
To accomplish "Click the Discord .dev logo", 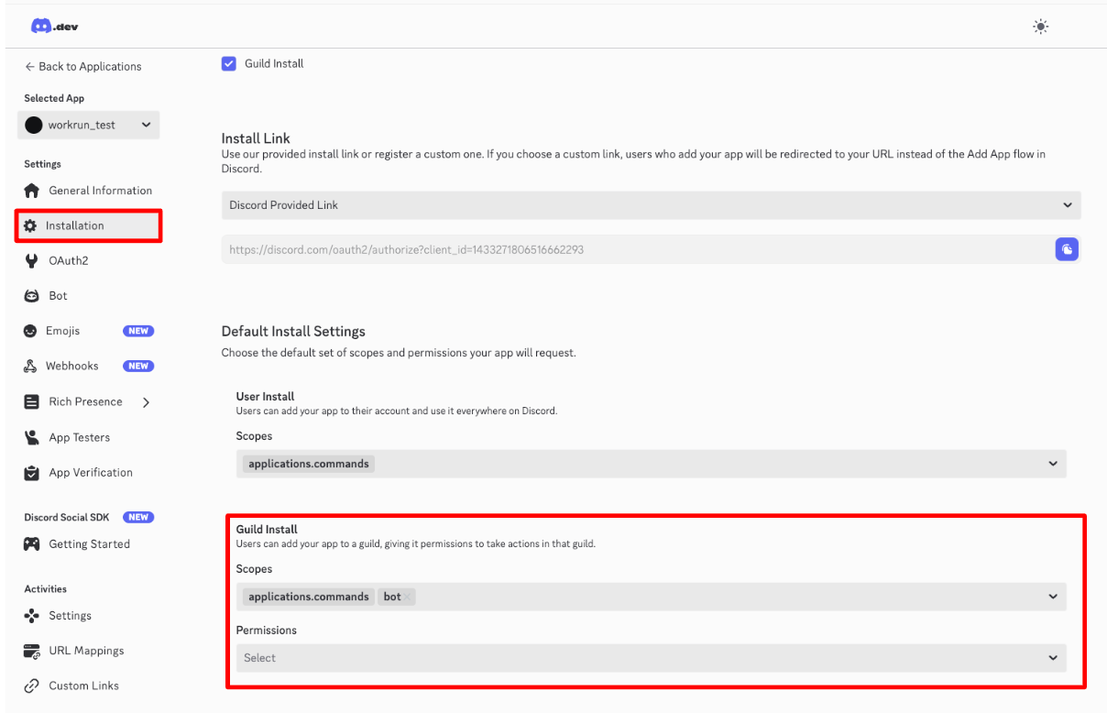I will 54,27.
